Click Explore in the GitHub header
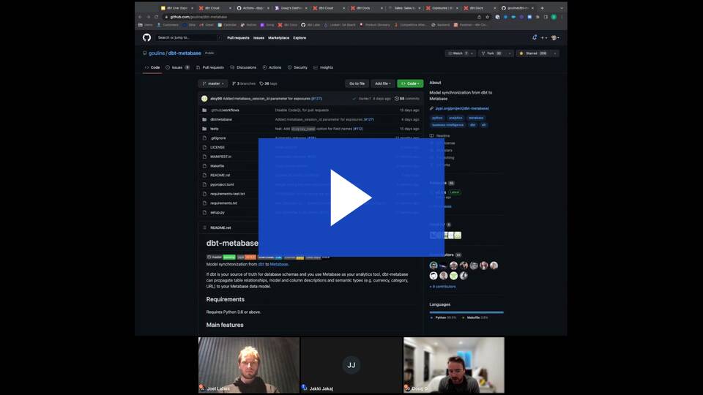 click(x=300, y=38)
